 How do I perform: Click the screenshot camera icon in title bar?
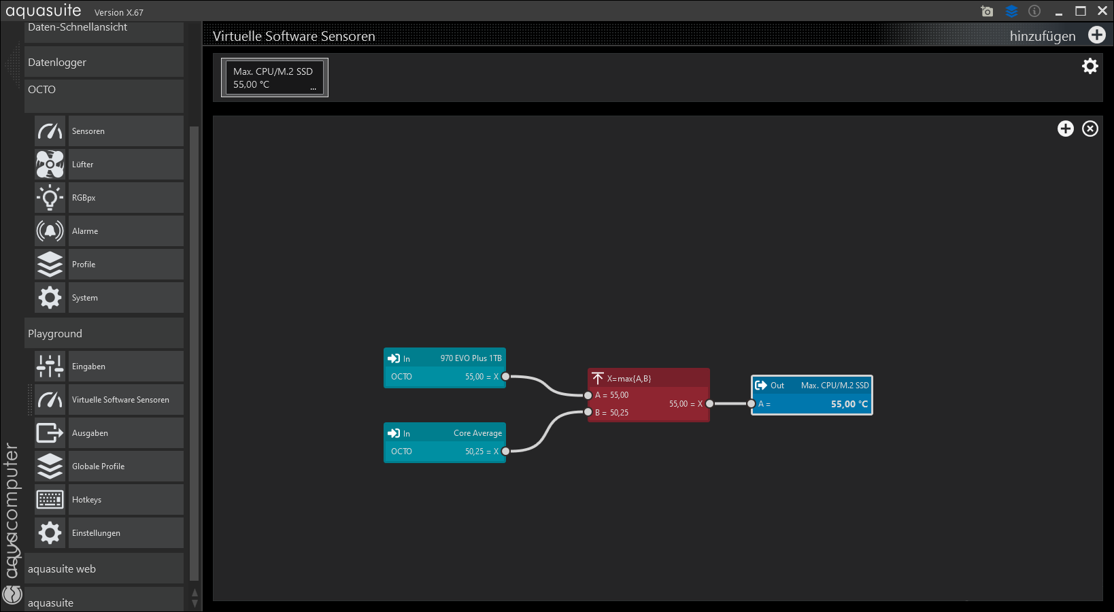pyautogui.click(x=987, y=11)
